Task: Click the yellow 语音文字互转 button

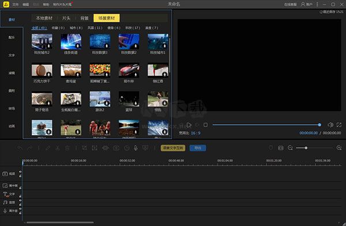Action: (x=173, y=148)
